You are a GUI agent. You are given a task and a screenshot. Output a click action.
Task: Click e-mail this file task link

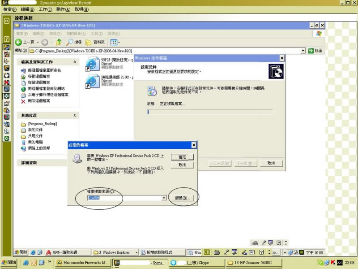(48, 95)
